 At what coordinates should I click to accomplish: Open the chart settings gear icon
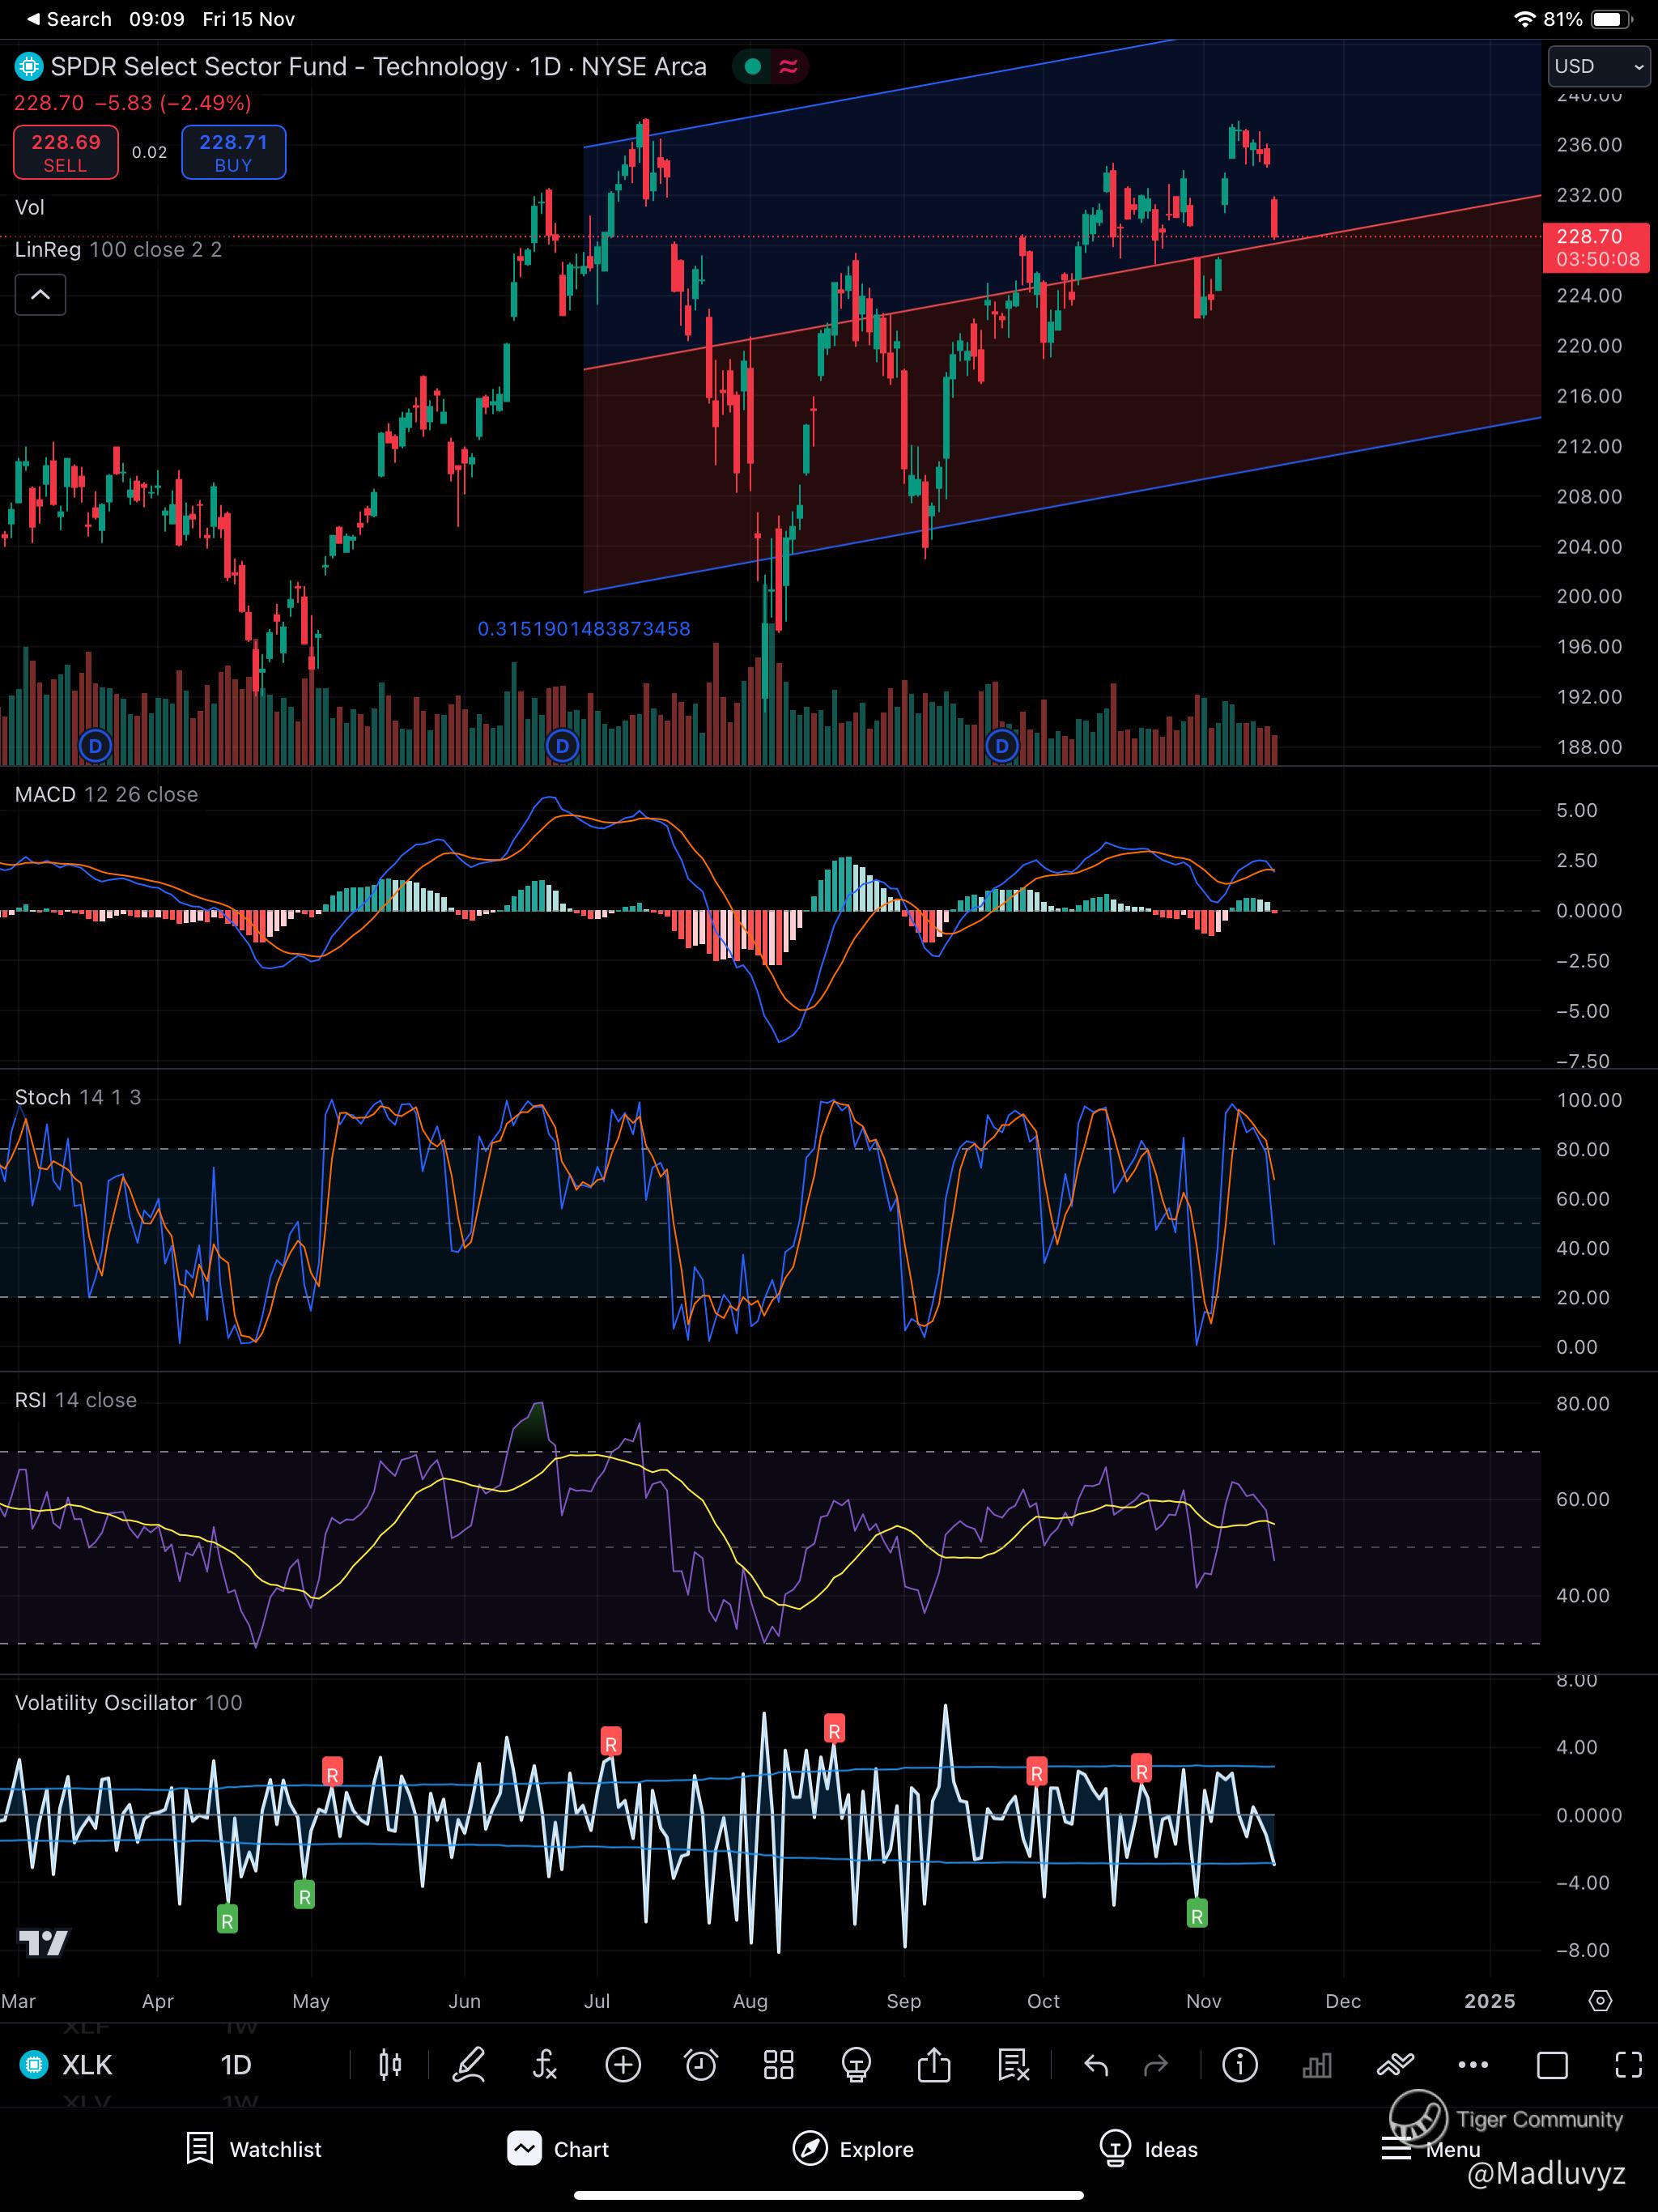pyautogui.click(x=1600, y=2001)
